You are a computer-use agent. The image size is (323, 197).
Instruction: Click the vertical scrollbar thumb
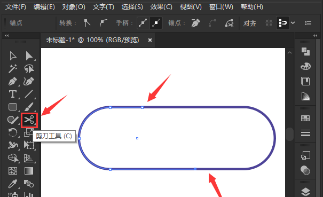click(289, 134)
